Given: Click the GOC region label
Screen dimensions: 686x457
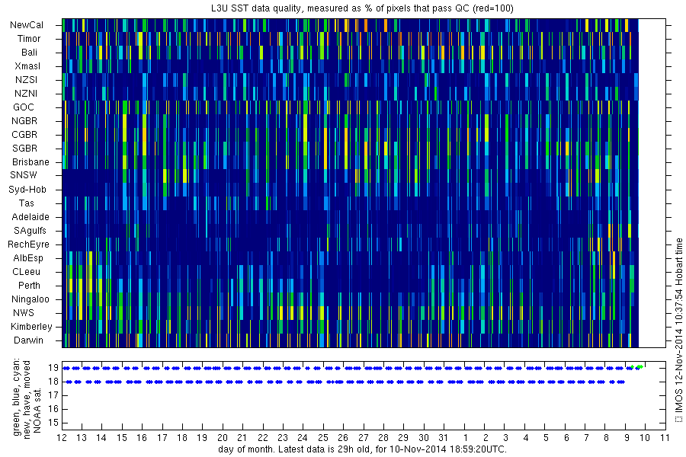Looking at the screenshot, I should point(24,107).
